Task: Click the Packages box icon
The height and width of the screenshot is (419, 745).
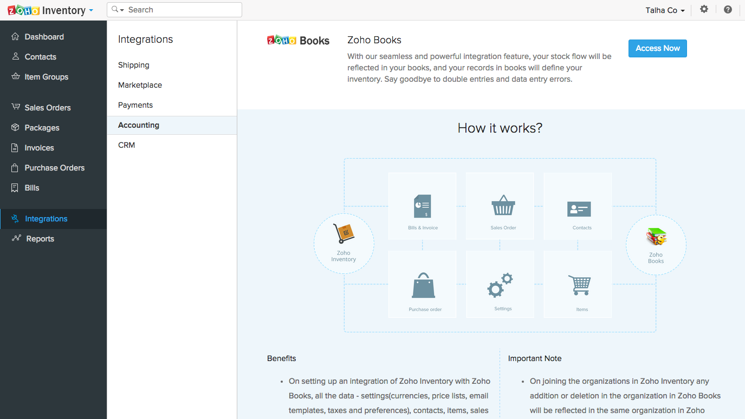Action: pyautogui.click(x=15, y=127)
